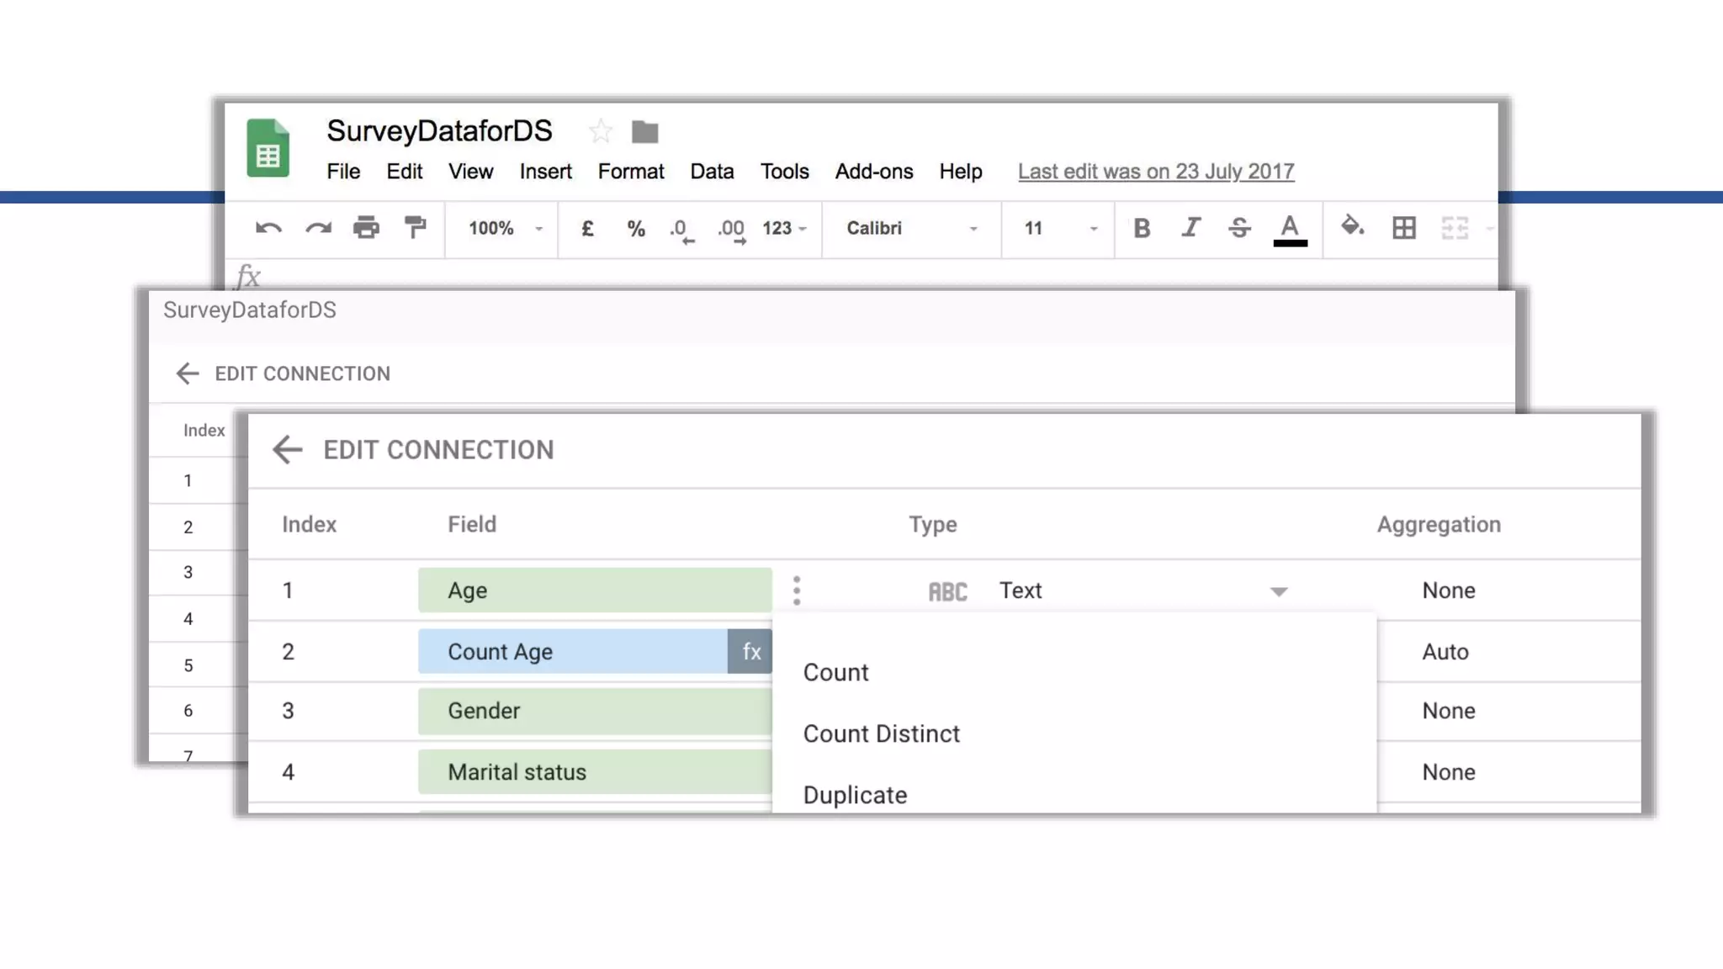This screenshot has height=969, width=1723.
Task: Click the fill color paint bucket
Action: (x=1352, y=226)
